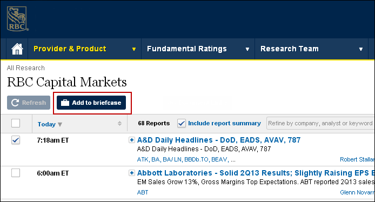Click the ABT ticker link
The height and width of the screenshot is (202, 375).
tap(143, 192)
